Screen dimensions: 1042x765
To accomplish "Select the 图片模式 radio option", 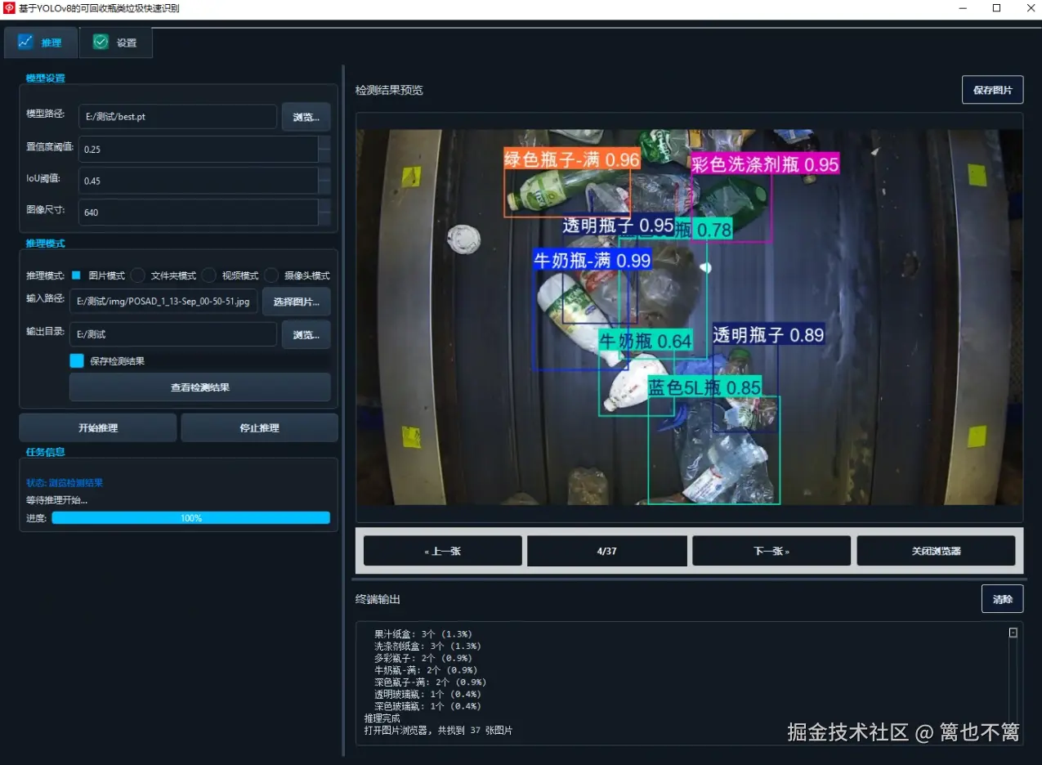I will coord(98,275).
